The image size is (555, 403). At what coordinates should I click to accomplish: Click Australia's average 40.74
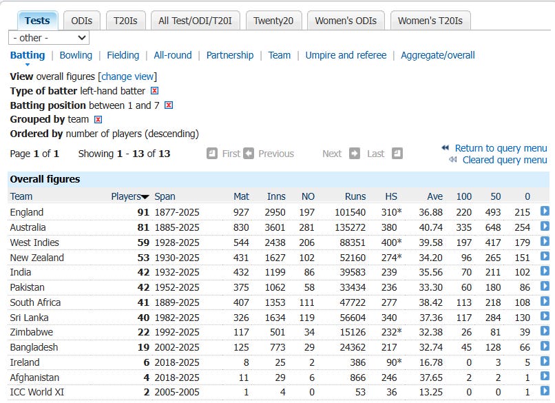pos(431,227)
